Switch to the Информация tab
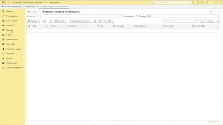This screenshot has width=223, height=125. (x=30, y=7)
